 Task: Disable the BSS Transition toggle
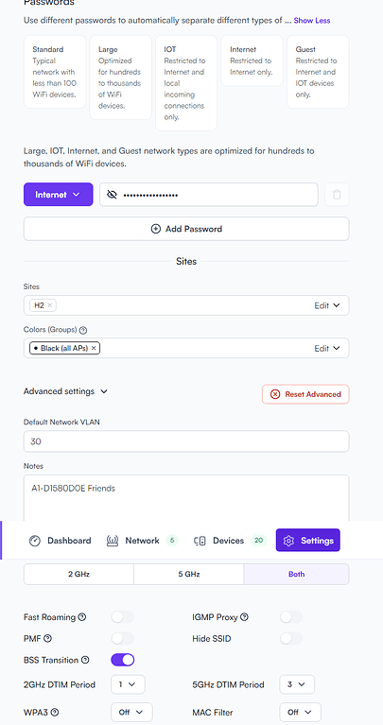coord(123,660)
